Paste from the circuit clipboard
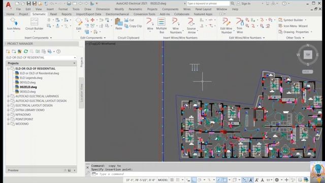The width and height of the screenshot is (325, 183). [x=118, y=24]
